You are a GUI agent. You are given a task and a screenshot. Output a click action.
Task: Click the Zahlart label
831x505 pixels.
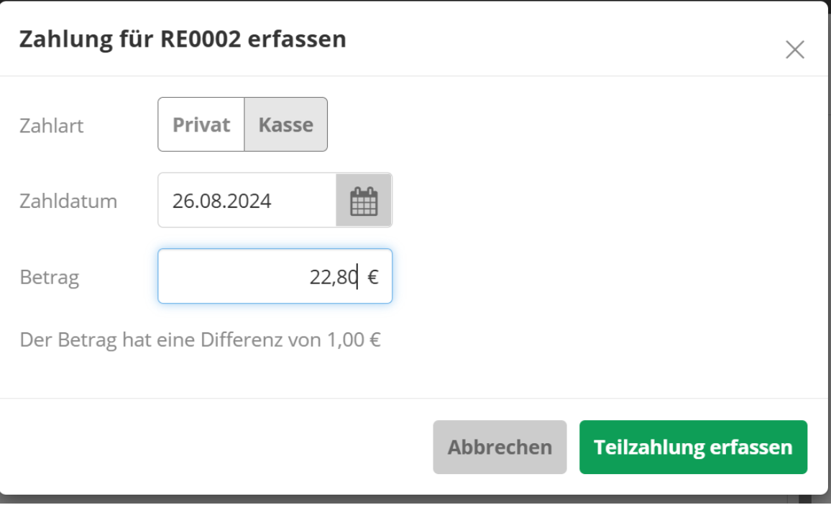(52, 126)
